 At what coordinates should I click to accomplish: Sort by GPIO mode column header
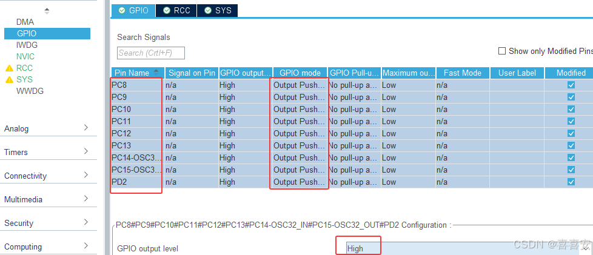click(x=300, y=73)
